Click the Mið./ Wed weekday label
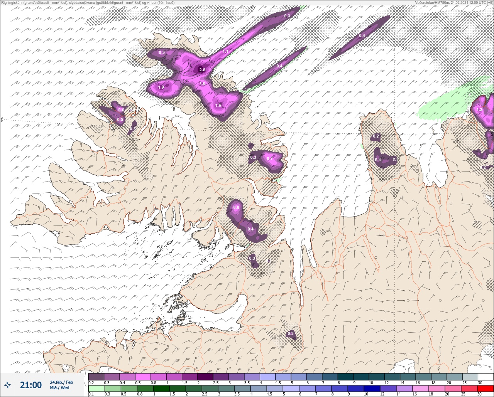The height and width of the screenshot is (397, 494). click(59, 388)
